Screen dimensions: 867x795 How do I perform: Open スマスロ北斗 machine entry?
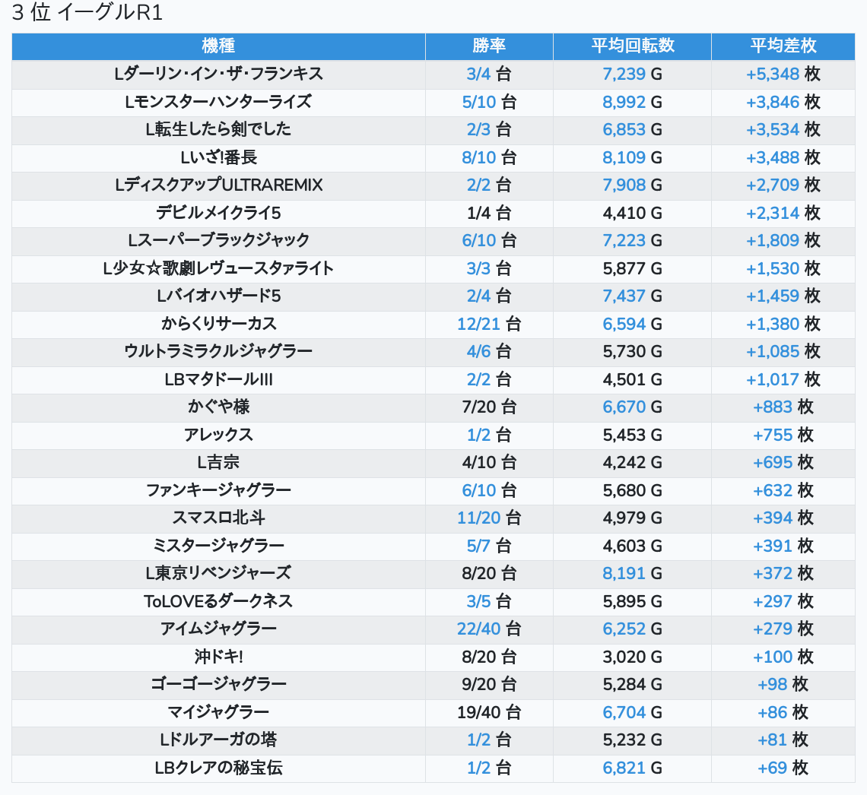(218, 518)
